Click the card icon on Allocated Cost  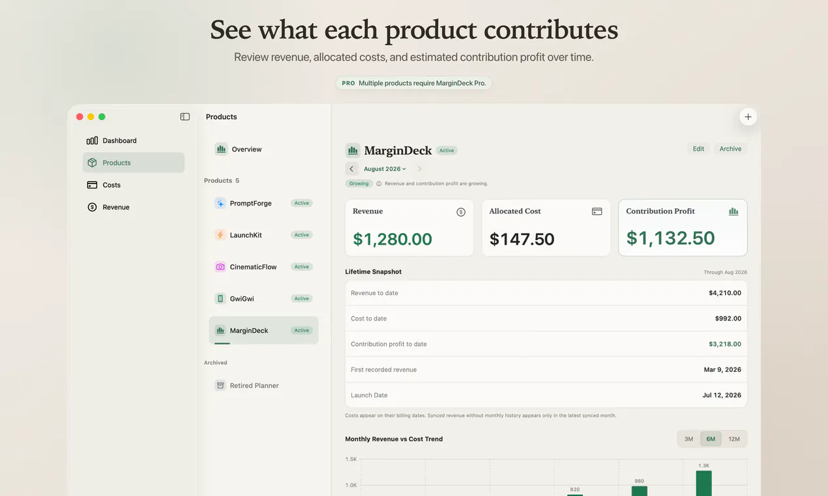tap(597, 211)
